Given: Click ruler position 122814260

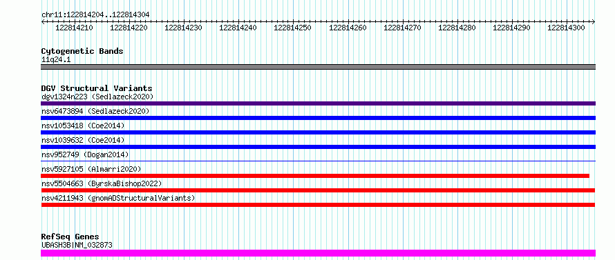Looking at the screenshot, I should 348,28.
